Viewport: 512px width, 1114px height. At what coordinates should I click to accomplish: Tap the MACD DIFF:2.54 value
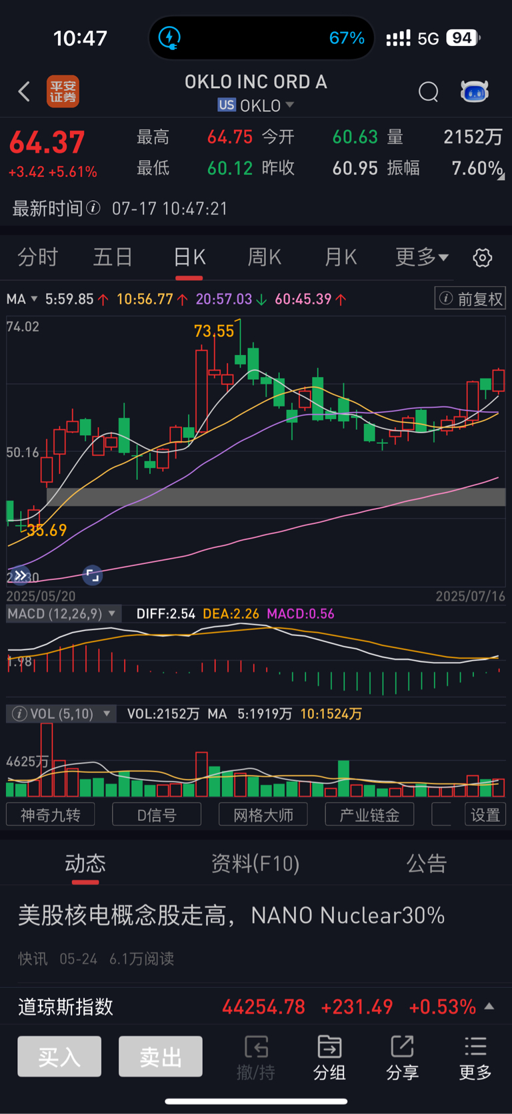click(x=165, y=613)
